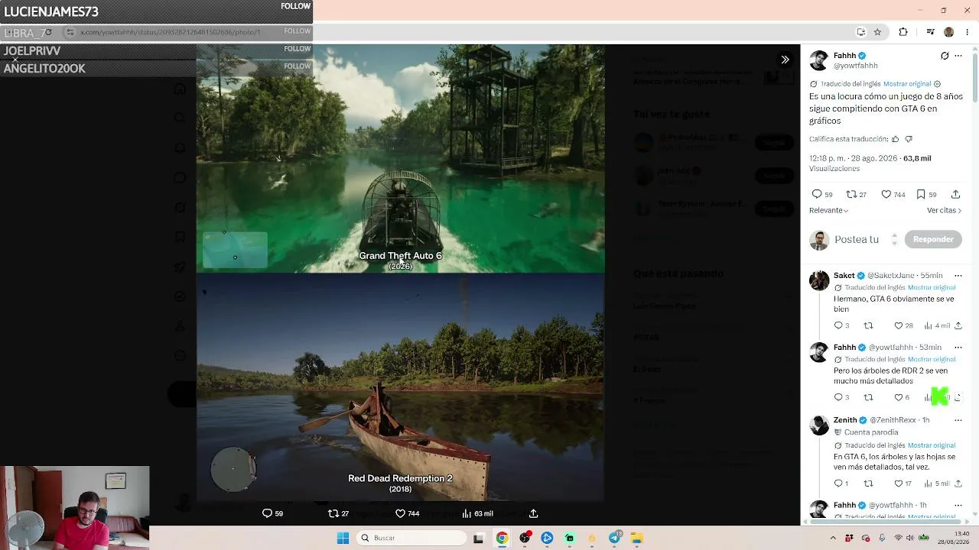Image resolution: width=979 pixels, height=550 pixels.
Task: Click the Responder button
Action: 933,239
